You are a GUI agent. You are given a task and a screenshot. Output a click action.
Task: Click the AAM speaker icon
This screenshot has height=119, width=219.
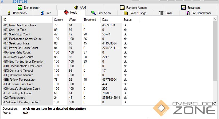tap(76, 8)
